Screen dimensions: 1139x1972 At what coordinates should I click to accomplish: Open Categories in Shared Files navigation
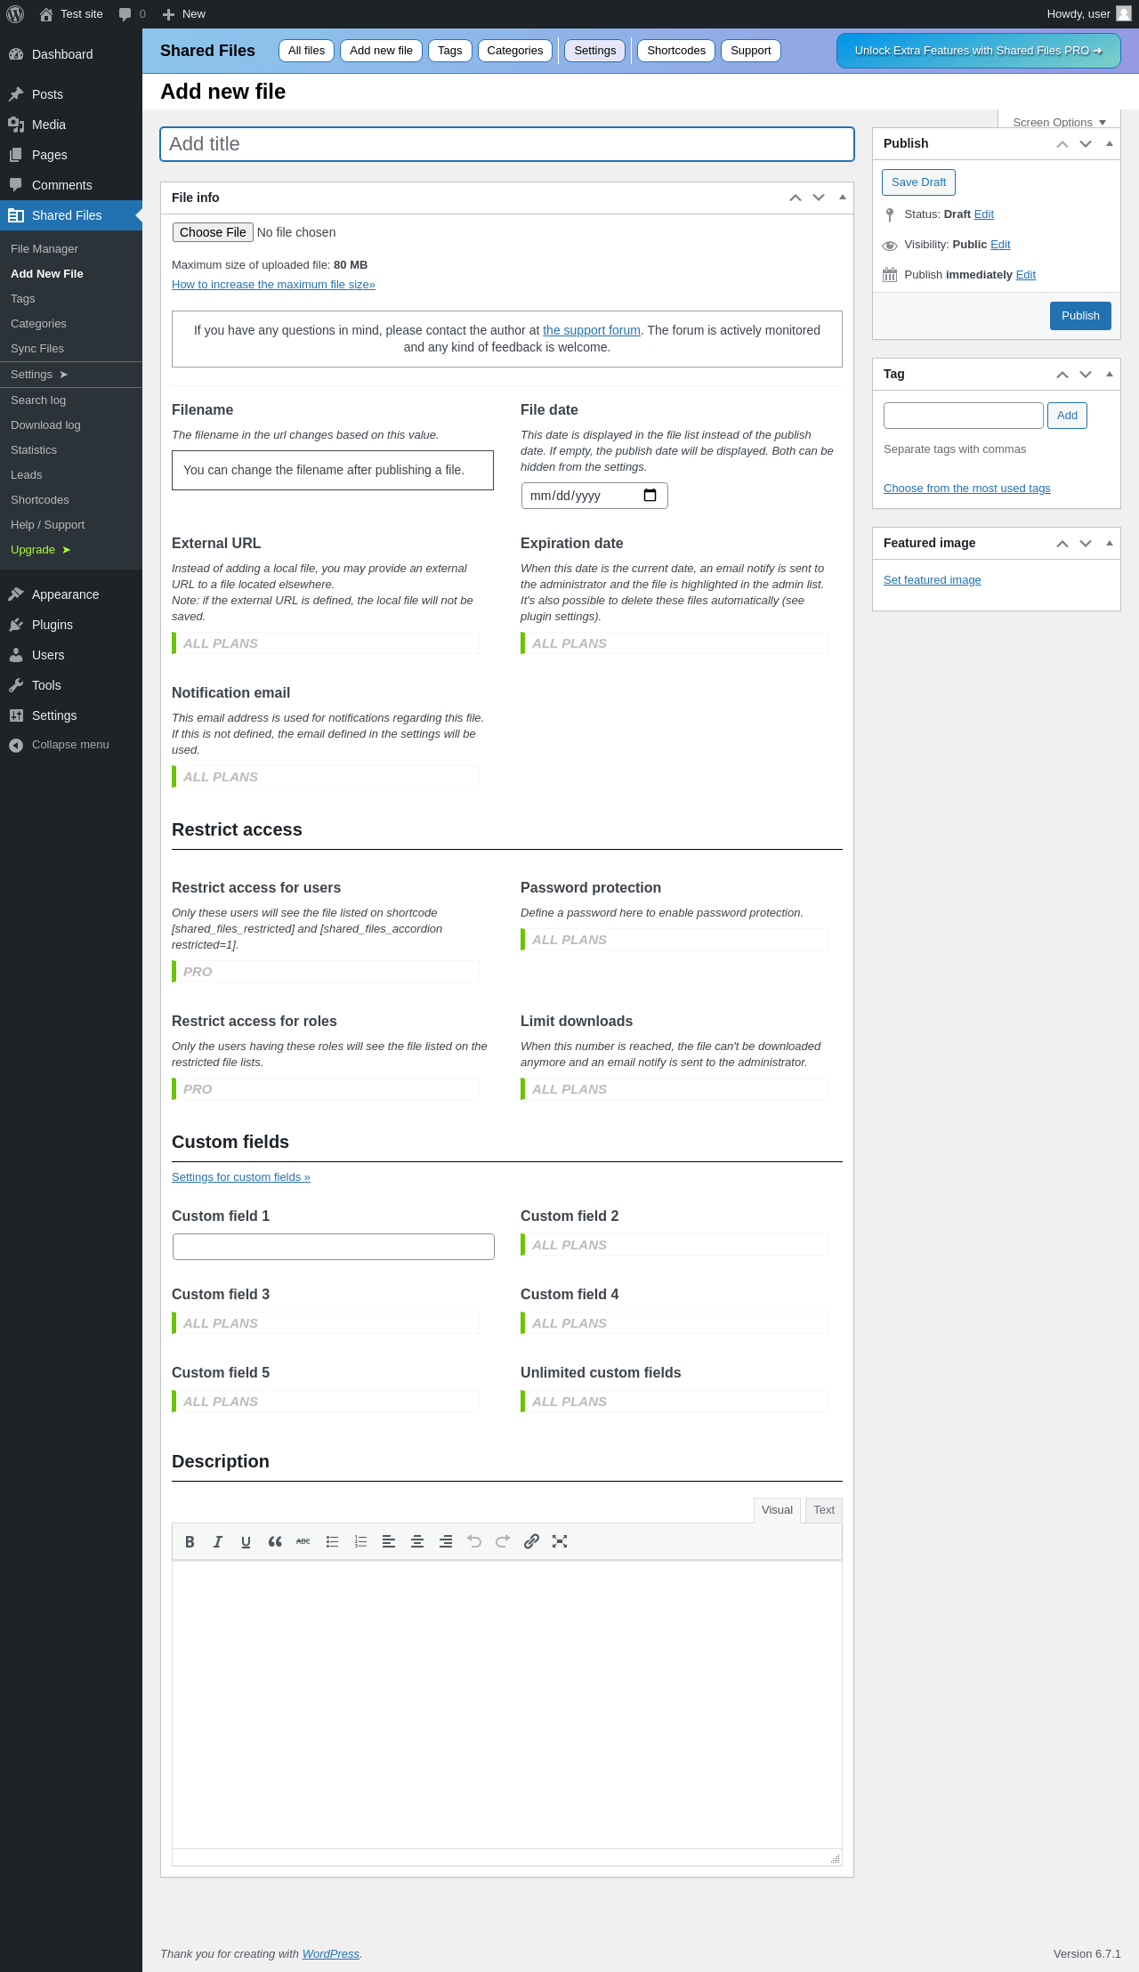(514, 51)
